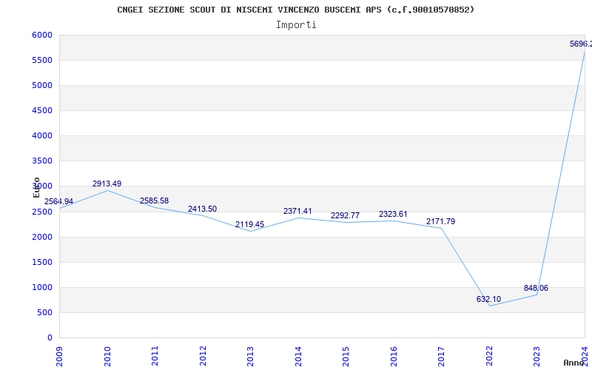
Task: Click the 2000 value on the Y axis
Action: coord(42,237)
